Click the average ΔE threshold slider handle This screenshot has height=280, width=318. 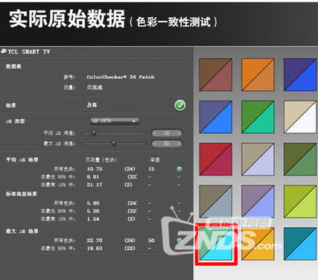[x=94, y=133]
